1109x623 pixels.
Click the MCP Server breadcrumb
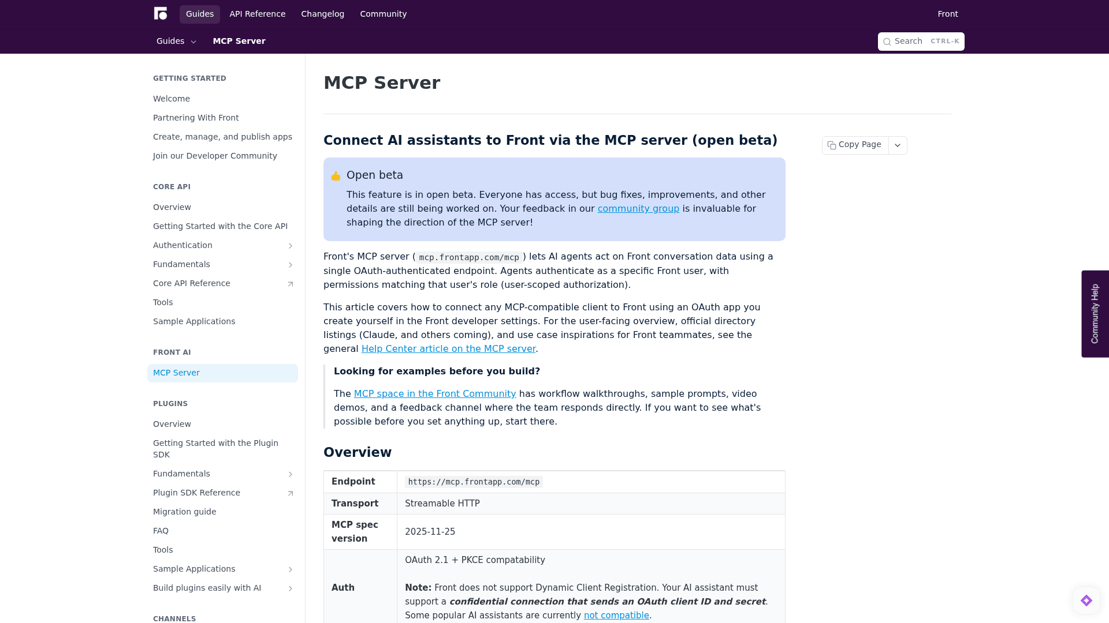point(239,41)
